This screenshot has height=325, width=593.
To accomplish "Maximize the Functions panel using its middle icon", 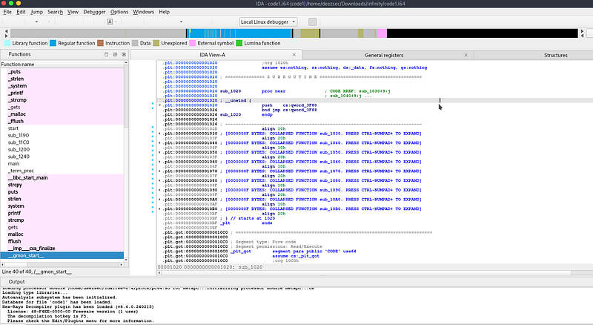I will (x=115, y=55).
